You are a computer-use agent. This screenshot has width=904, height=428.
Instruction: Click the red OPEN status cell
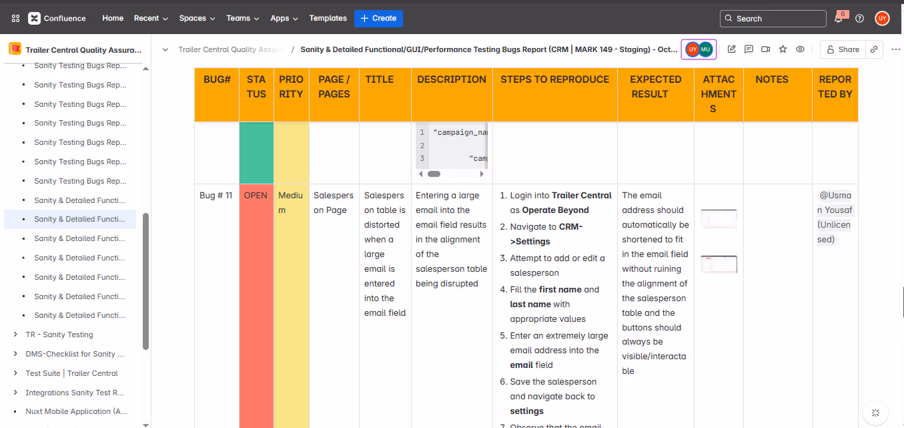[x=256, y=306]
